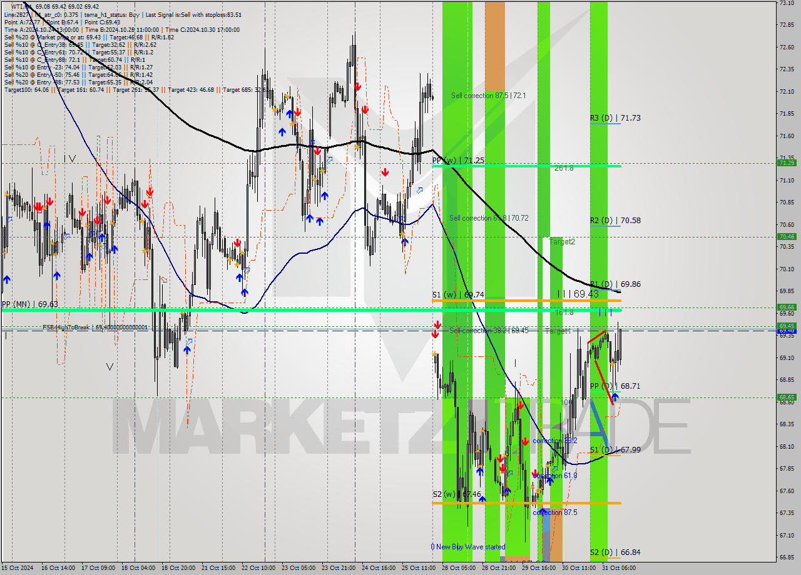
Task: Select the blue 'correction 61.8' label
Action: point(554,476)
